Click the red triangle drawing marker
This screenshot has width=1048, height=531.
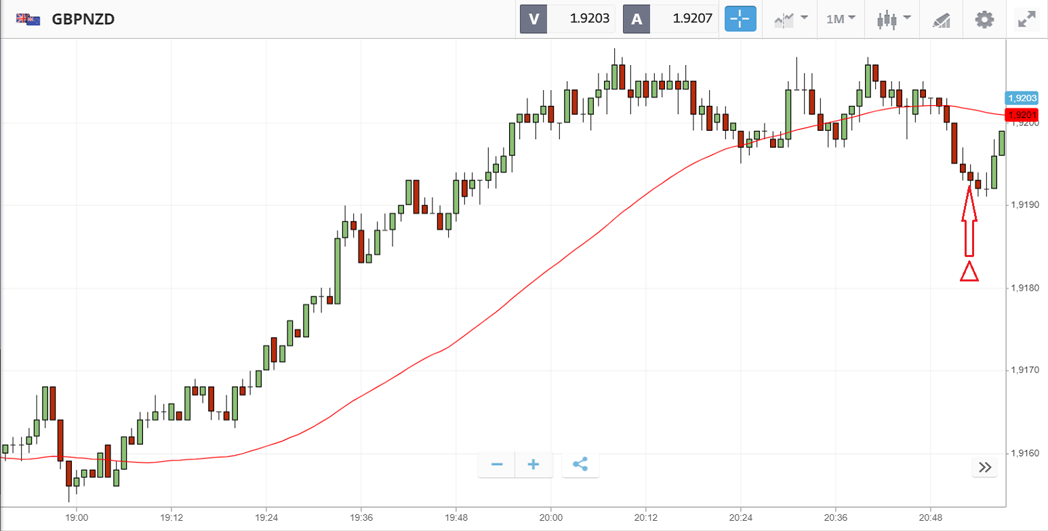click(x=969, y=272)
